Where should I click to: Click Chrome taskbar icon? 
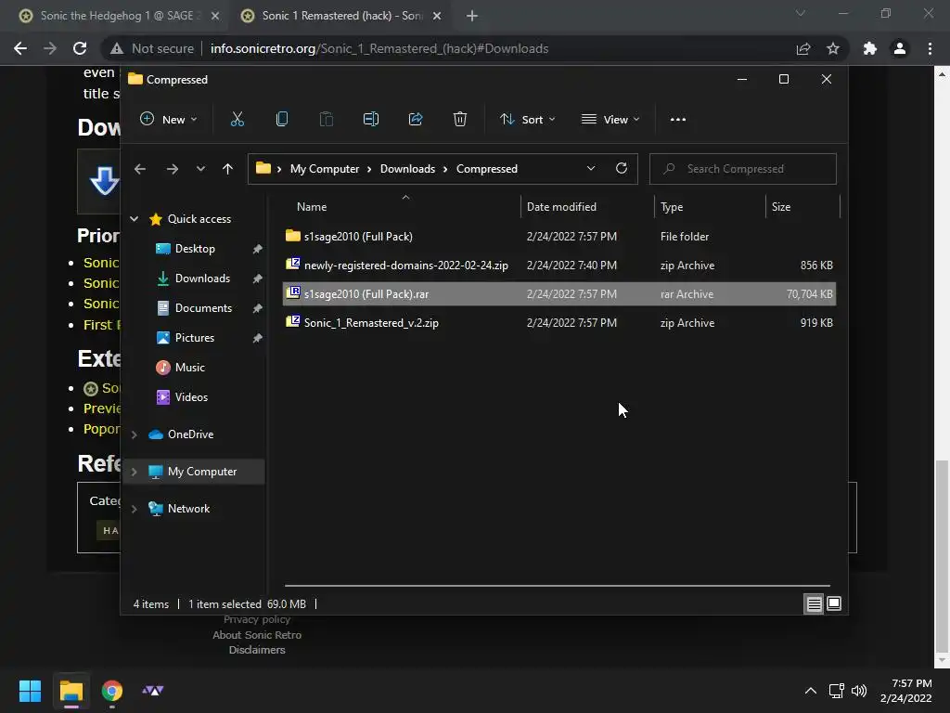point(112,691)
